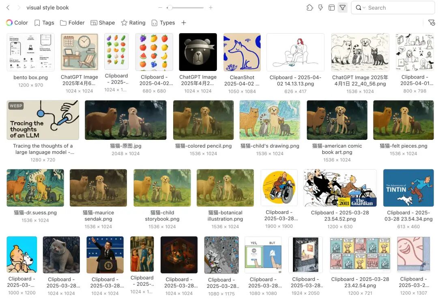Click the WEBP badge on thumbnail
Viewport: 438px width, 304px height.
click(16, 106)
